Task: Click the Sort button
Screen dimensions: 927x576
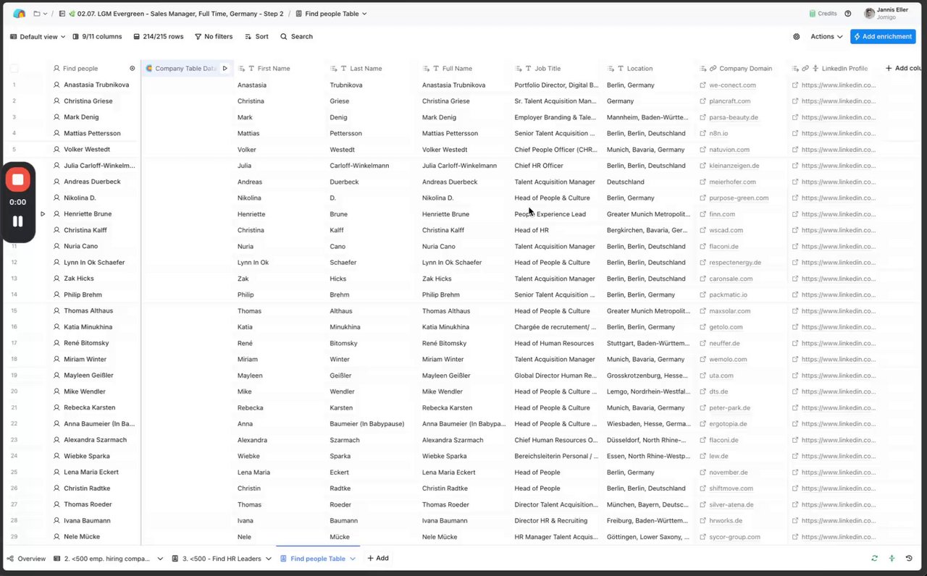Action: pos(256,36)
